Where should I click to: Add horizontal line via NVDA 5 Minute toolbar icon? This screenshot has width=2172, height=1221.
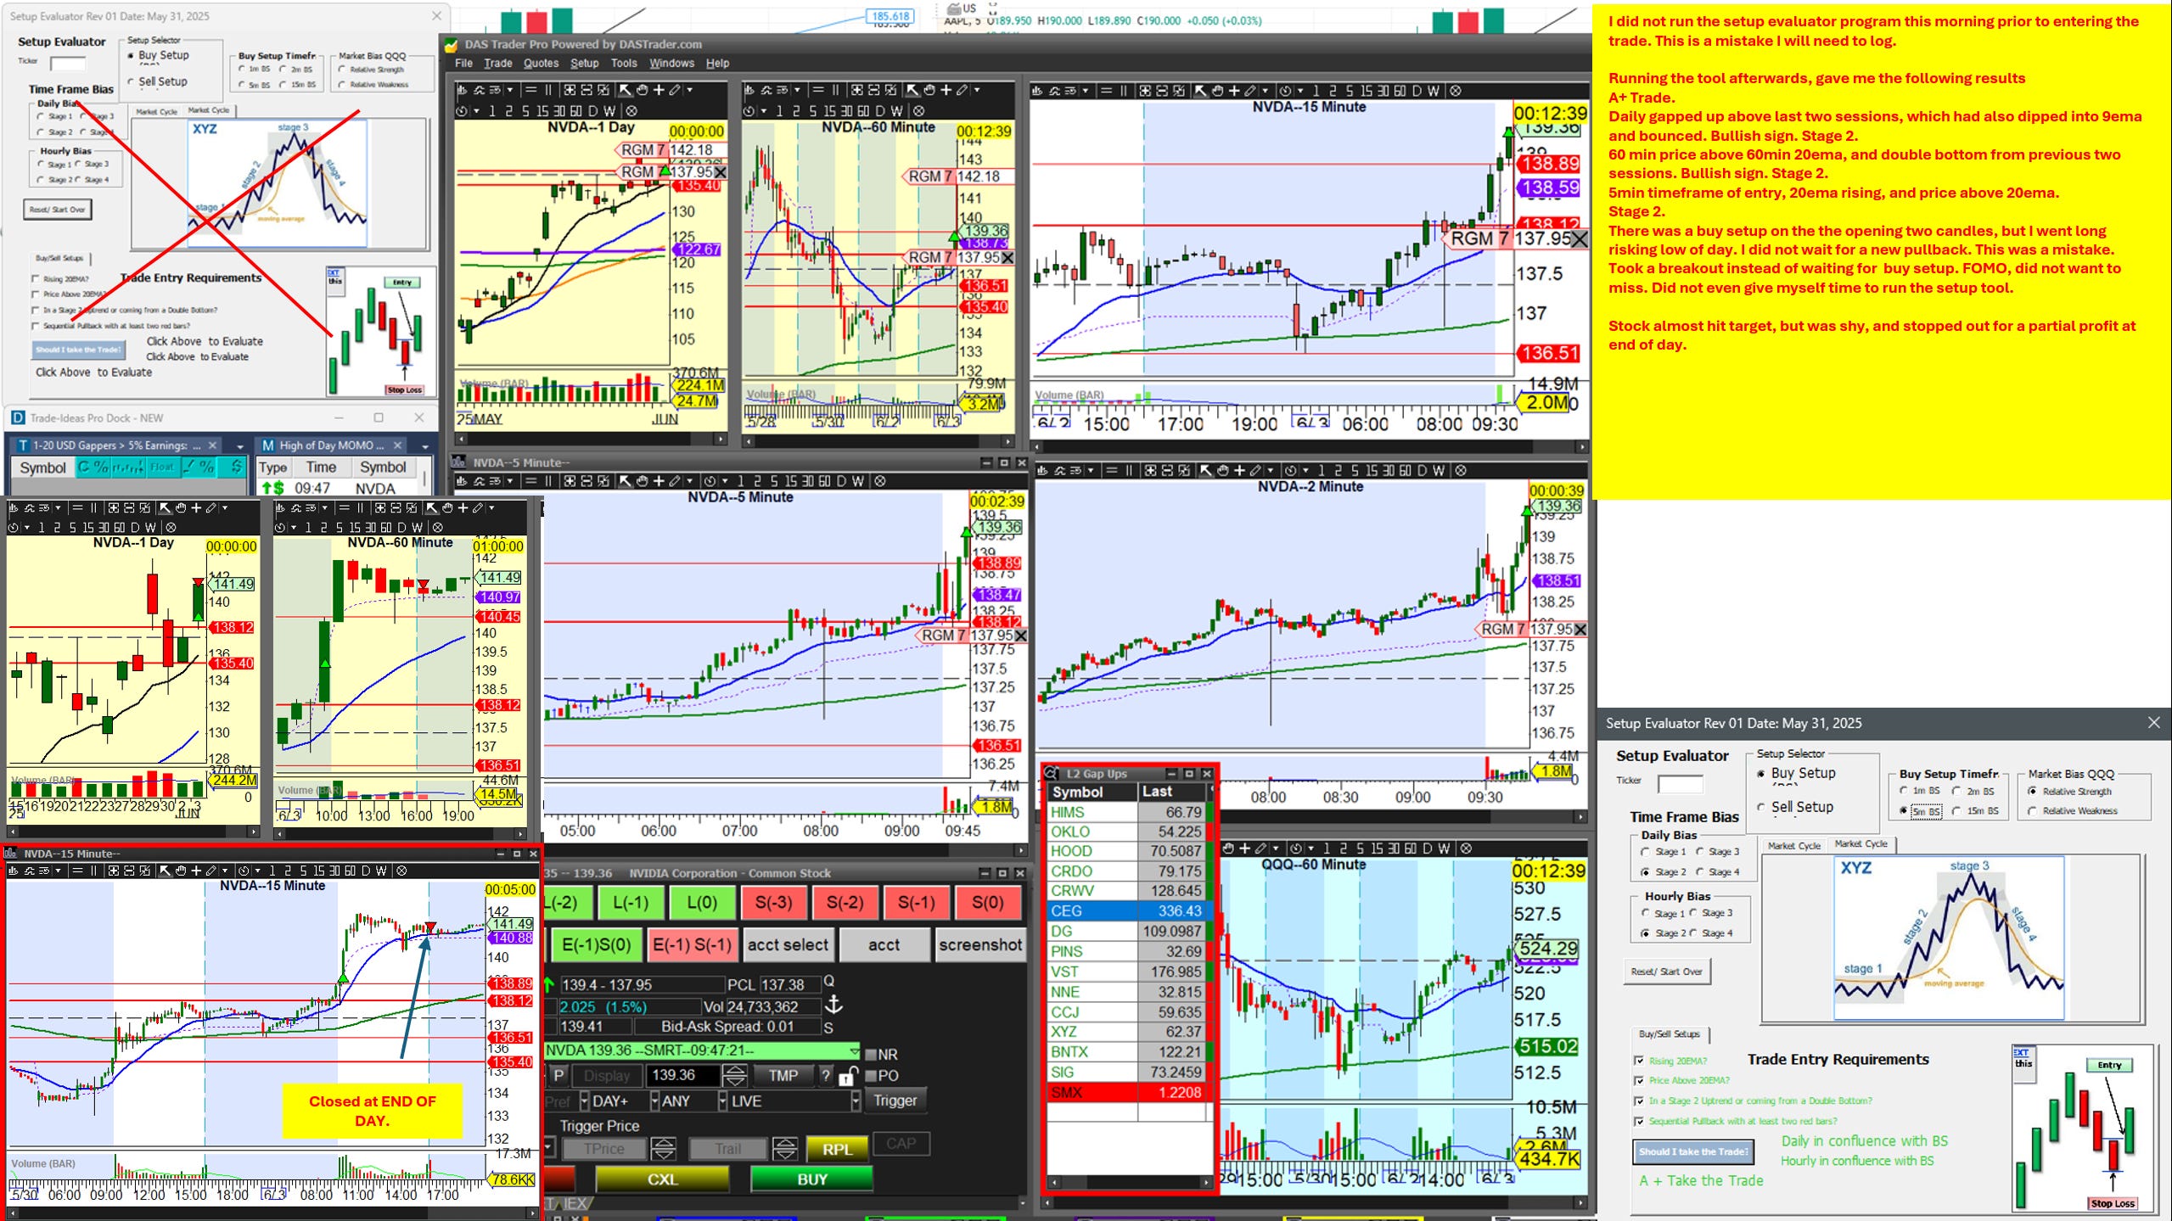click(x=531, y=481)
